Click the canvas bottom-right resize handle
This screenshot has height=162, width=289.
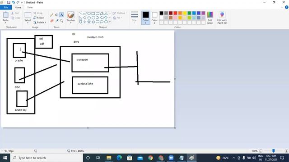click(175, 128)
